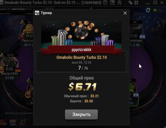The image size is (166, 128).
Task: Click Omaholic Bounty Turbo $2.10 tournament title
Action: pos(81,57)
